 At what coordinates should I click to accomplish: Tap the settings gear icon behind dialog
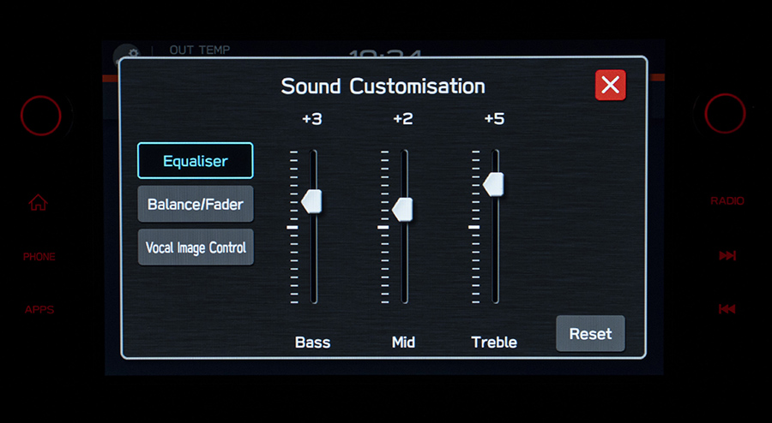tap(127, 52)
